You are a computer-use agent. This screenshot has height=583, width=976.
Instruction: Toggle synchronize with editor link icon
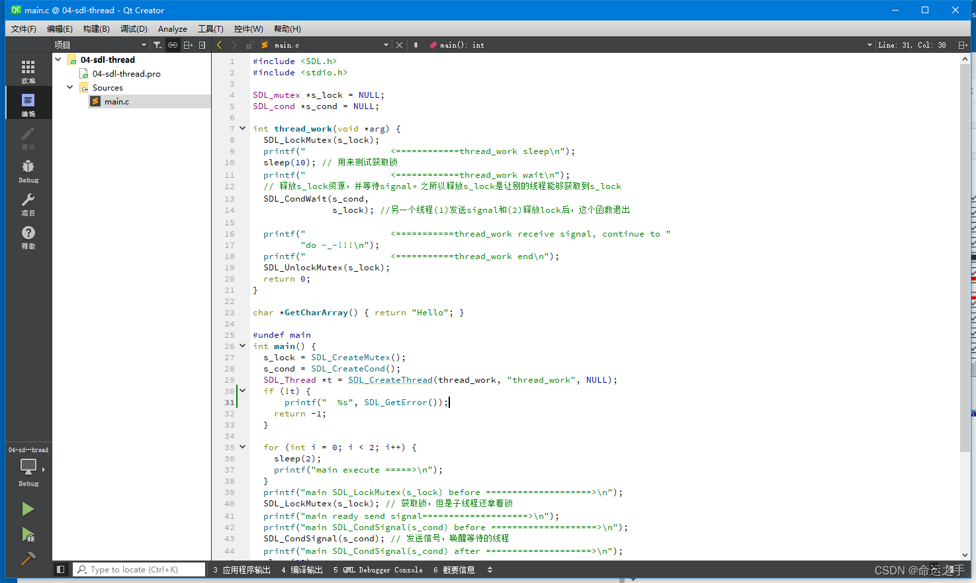[173, 45]
